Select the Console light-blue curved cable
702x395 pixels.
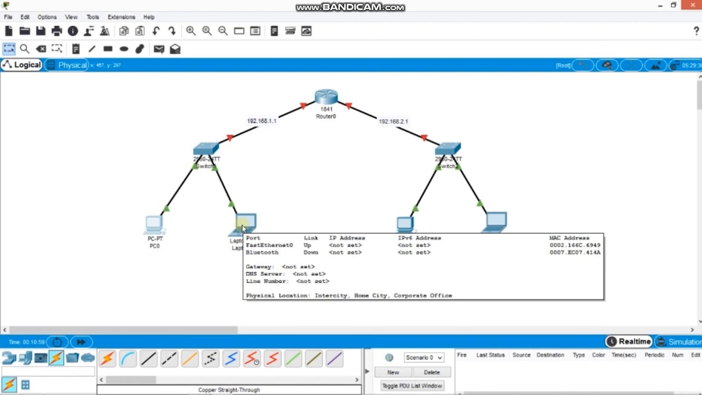(x=128, y=359)
